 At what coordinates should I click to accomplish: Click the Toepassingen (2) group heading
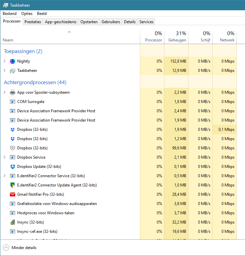coord(23,51)
